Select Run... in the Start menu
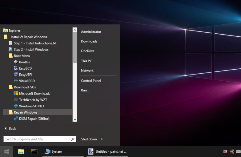The image size is (241, 157). coord(85,90)
